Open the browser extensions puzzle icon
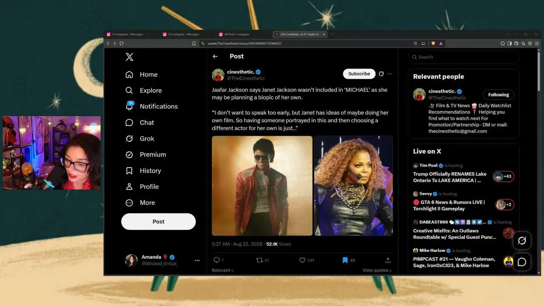 pyautogui.click(x=502, y=43)
